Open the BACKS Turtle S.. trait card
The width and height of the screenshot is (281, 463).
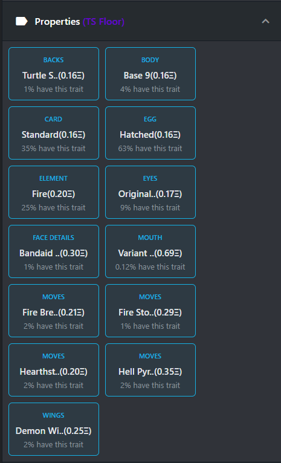click(x=54, y=74)
